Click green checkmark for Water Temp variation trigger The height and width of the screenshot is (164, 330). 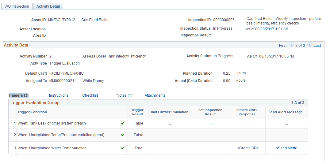click(x=123, y=148)
